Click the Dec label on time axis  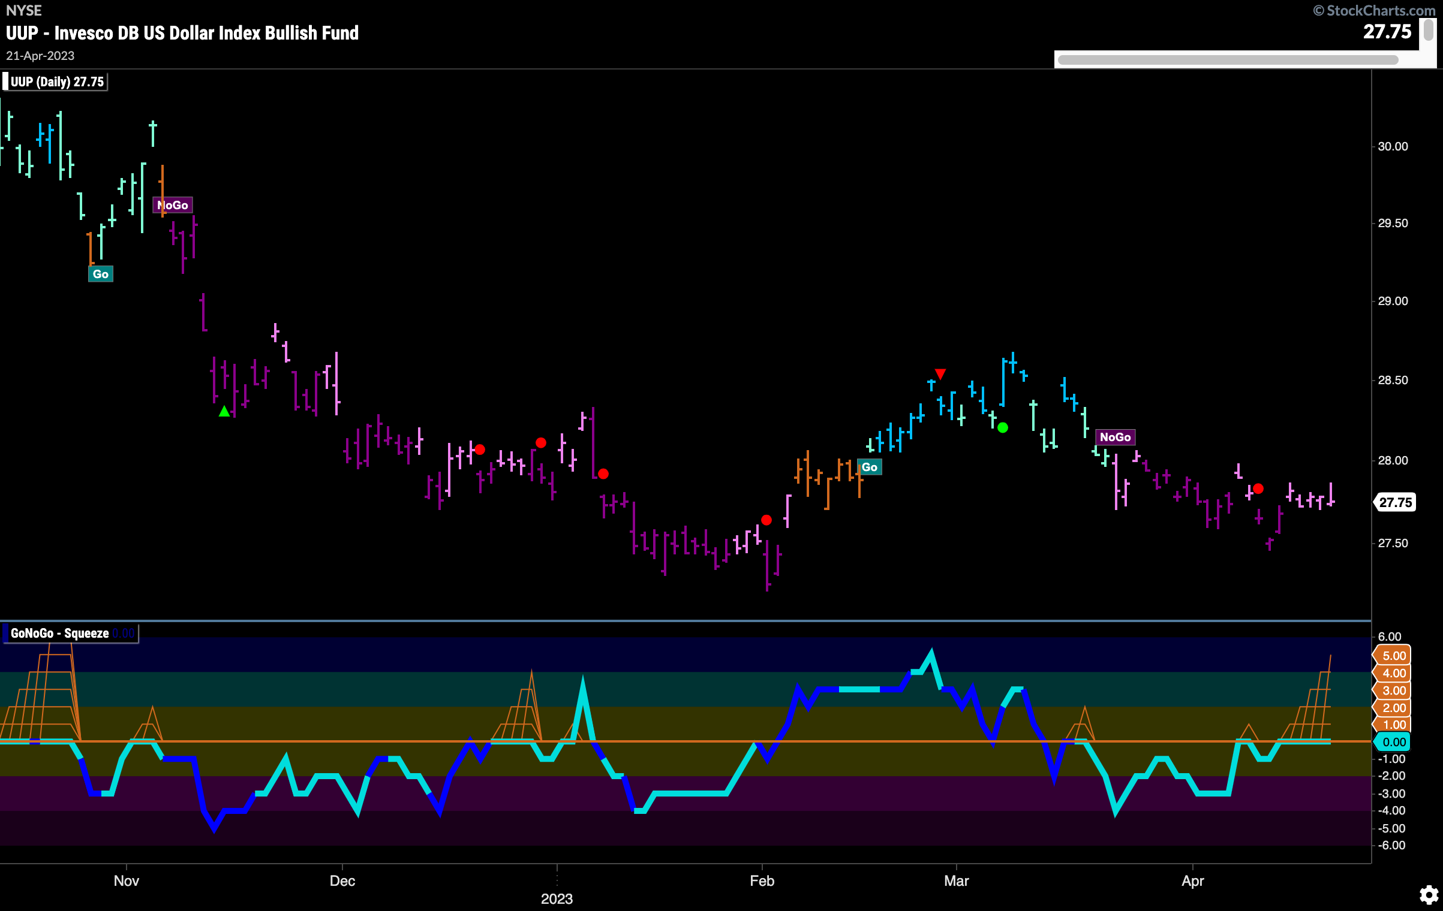coord(342,880)
